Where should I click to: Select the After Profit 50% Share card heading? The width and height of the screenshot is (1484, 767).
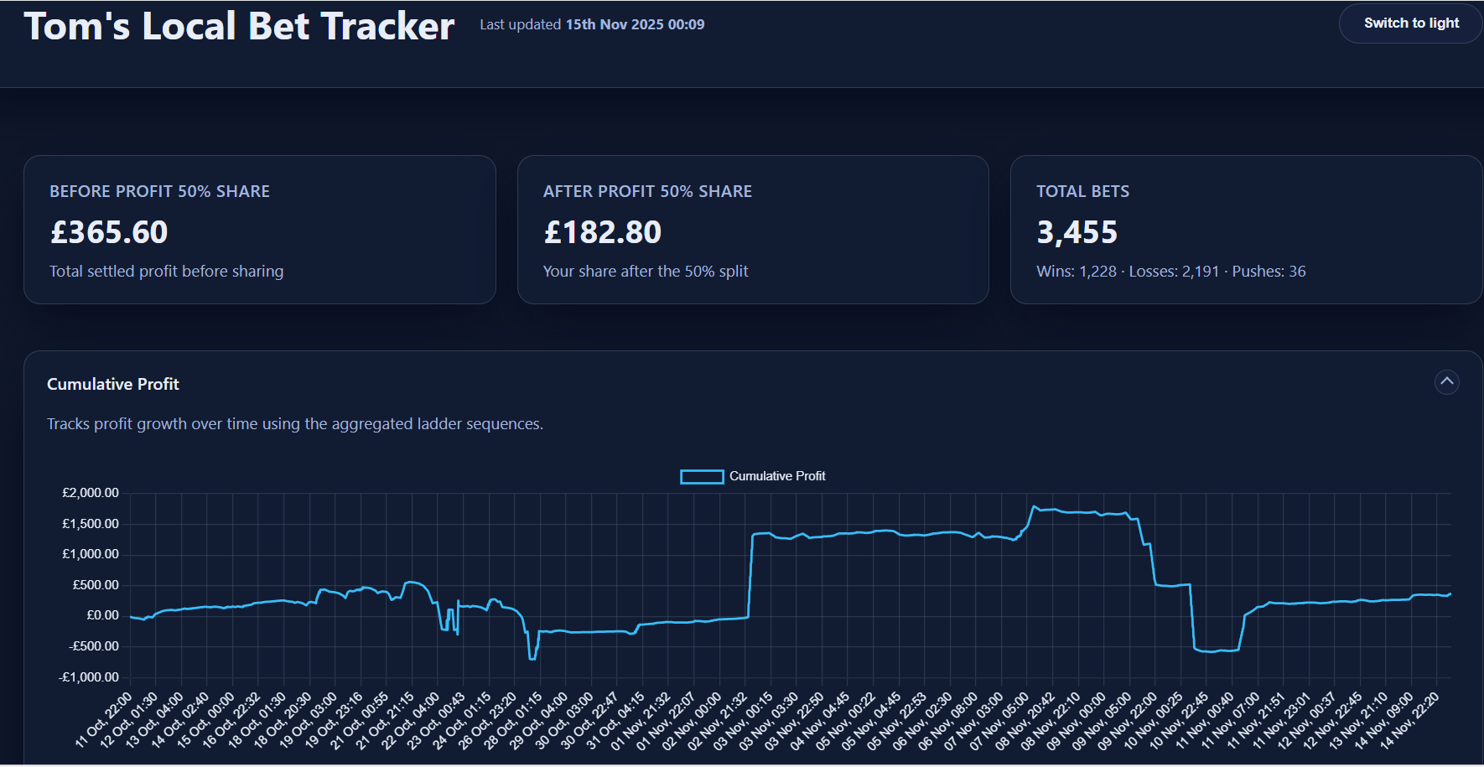647,191
